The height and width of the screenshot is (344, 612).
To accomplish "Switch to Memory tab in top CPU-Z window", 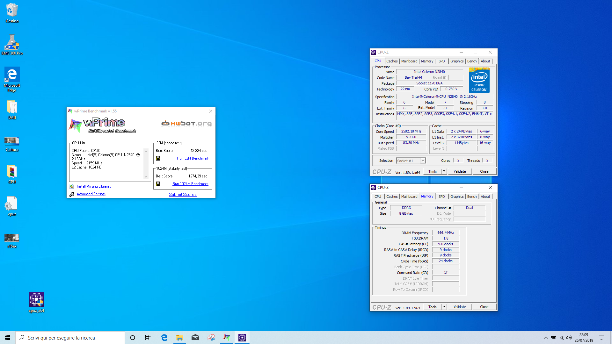I will (x=427, y=61).
